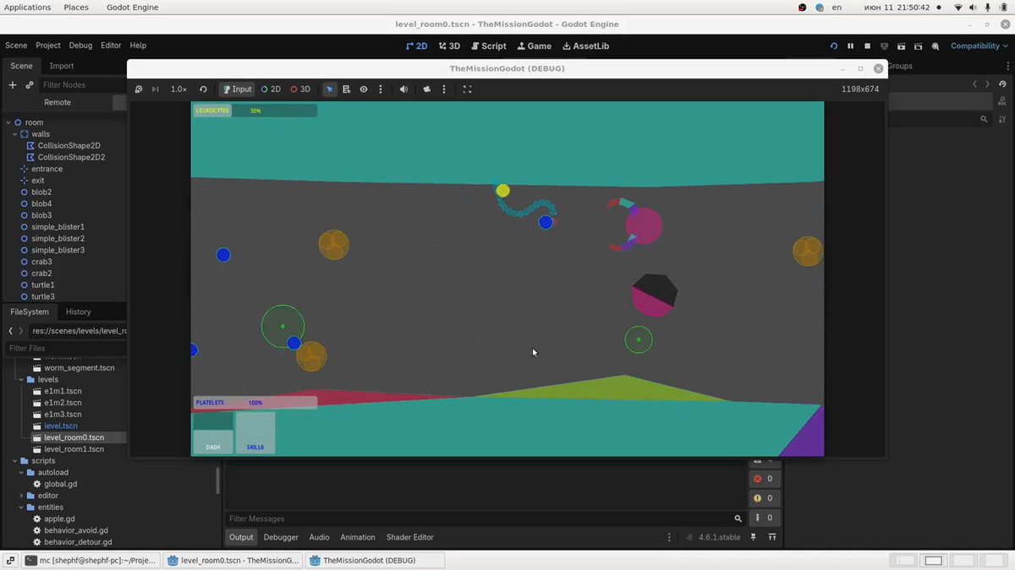
Task: Reset game speed with the circular arrow icon
Action: [x=203, y=89]
